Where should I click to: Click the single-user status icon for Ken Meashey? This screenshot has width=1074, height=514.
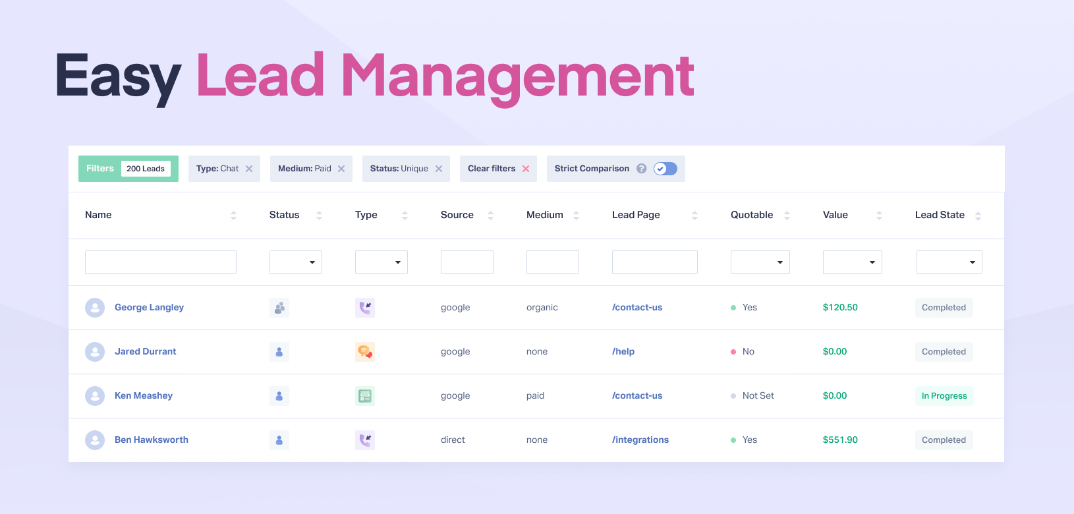pyautogui.click(x=279, y=396)
